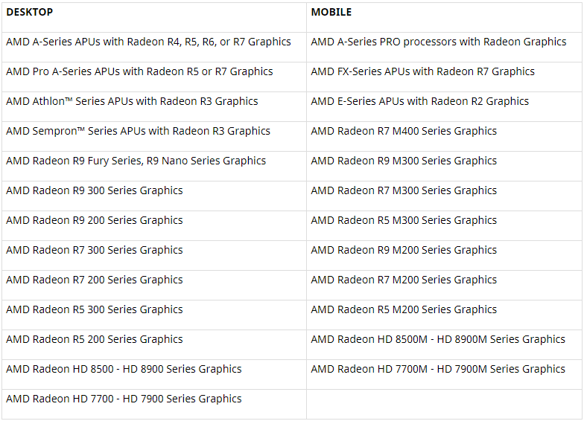Select AMD Athlon Series APUs row
Screen dimensions: 584x421
(132, 102)
